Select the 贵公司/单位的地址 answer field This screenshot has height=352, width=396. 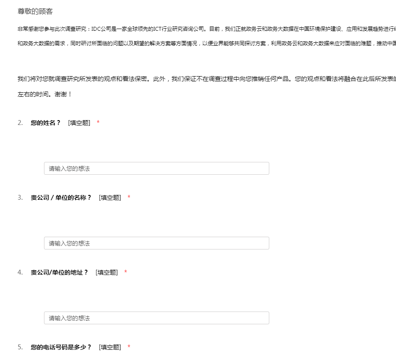tap(156, 318)
